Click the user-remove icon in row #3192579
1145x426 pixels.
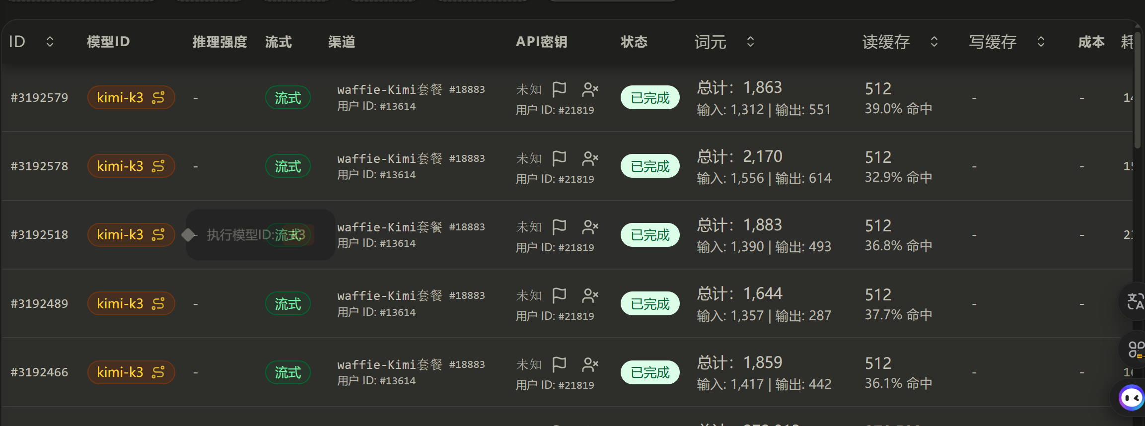click(x=590, y=90)
